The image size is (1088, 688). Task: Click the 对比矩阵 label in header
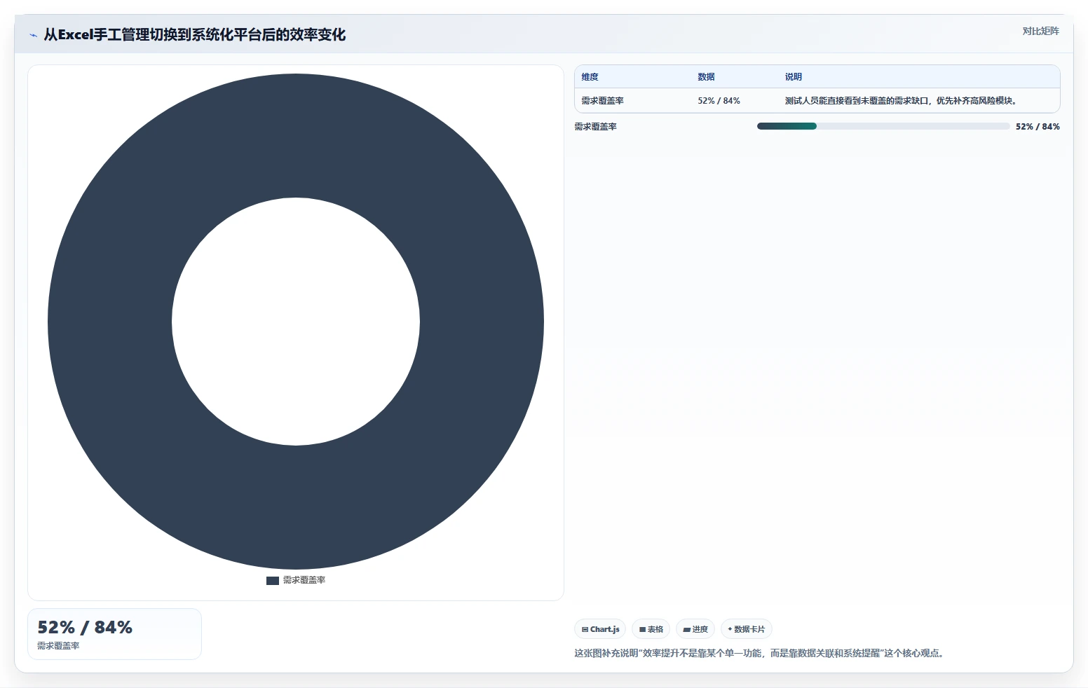[1040, 31]
